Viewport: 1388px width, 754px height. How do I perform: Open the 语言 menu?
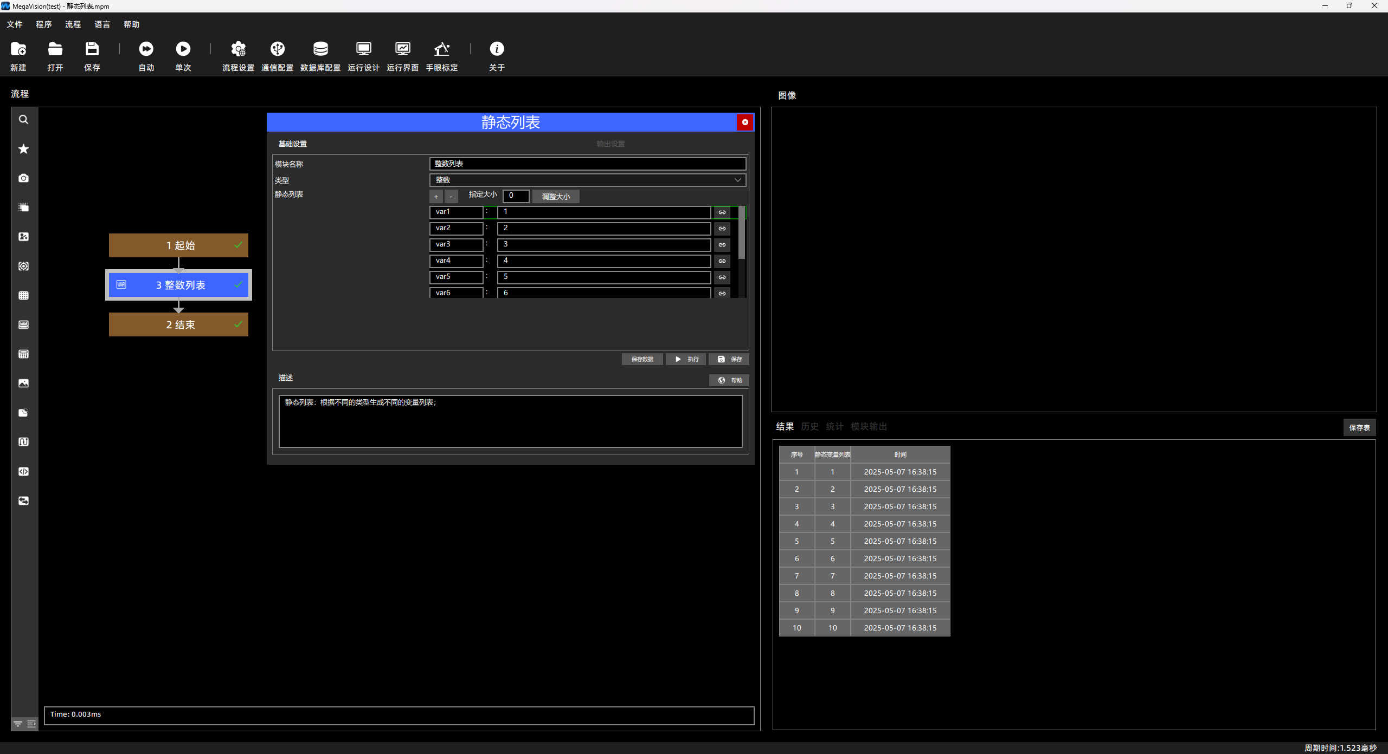[x=102, y=24]
